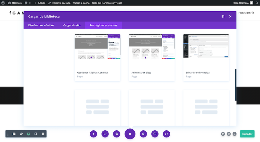Click the Añadir new content item
The height and width of the screenshot is (142, 260).
click(39, 3)
